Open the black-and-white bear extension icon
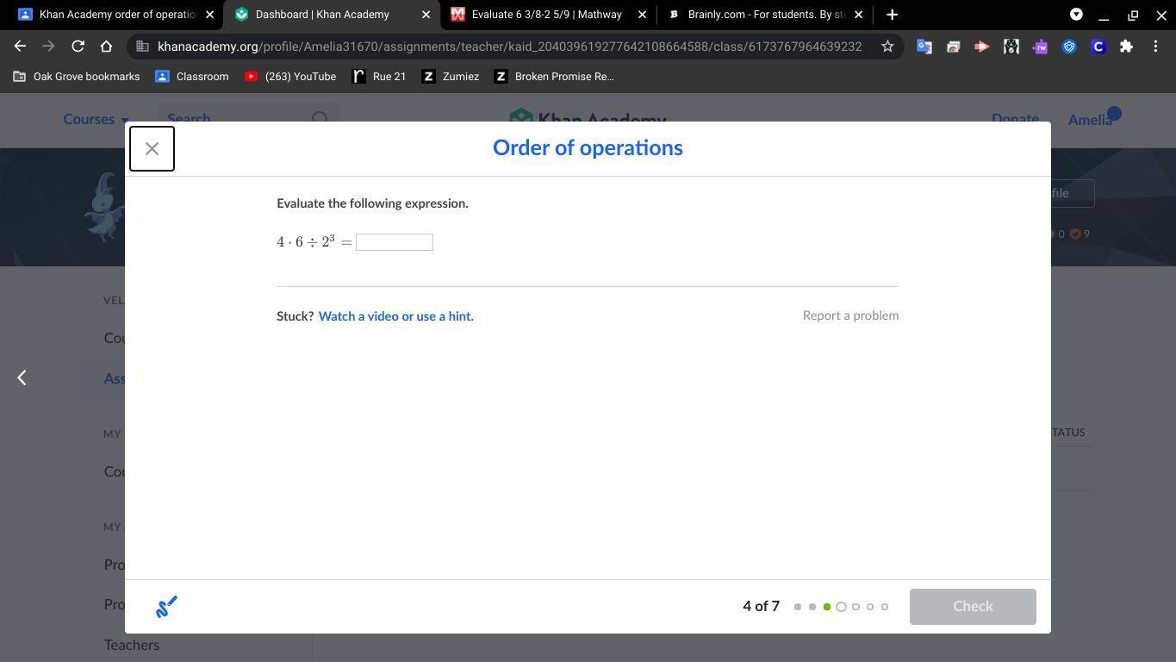 (1011, 47)
